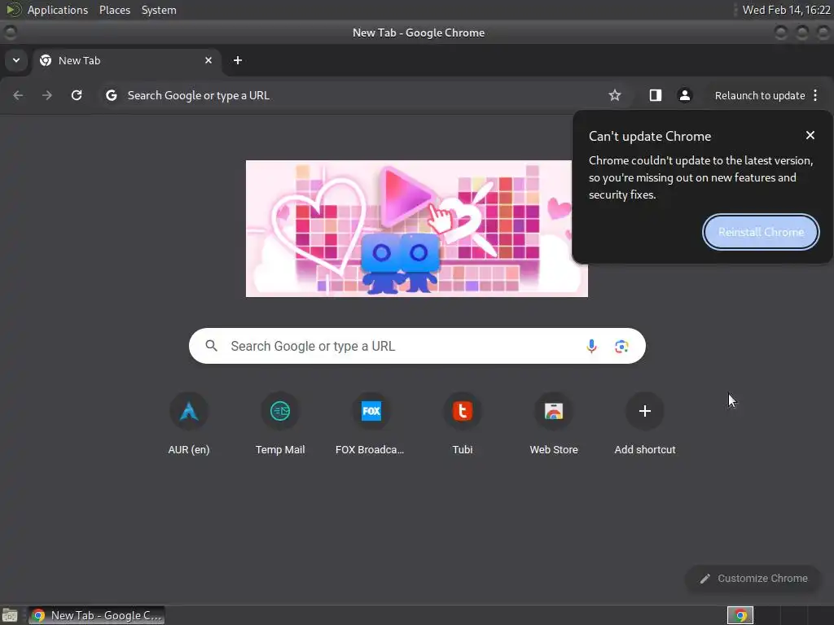834x625 pixels.
Task: Open the FOX Broadcasting shortcut
Action: pyautogui.click(x=371, y=424)
